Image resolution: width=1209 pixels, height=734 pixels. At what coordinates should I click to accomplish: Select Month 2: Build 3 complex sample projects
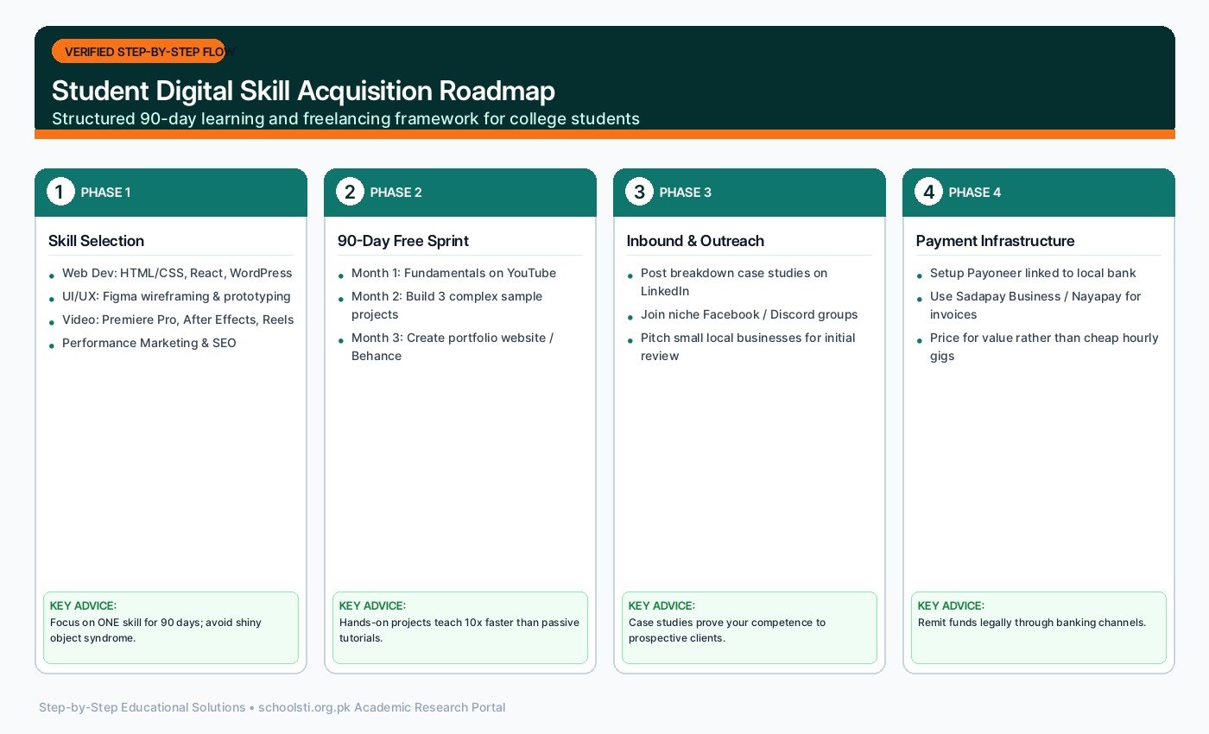[x=447, y=305]
